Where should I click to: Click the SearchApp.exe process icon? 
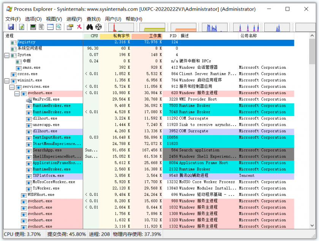(x=29, y=150)
